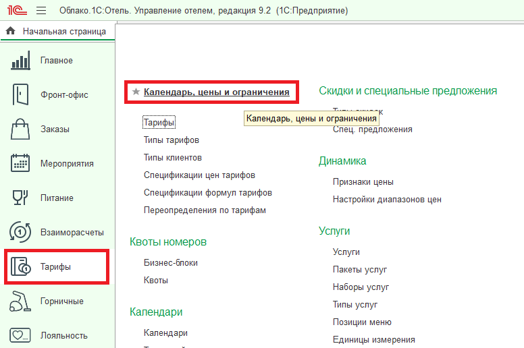Click the Скидки и специальные предложения heading
Viewport: 524px width, 348px height.
point(408,90)
